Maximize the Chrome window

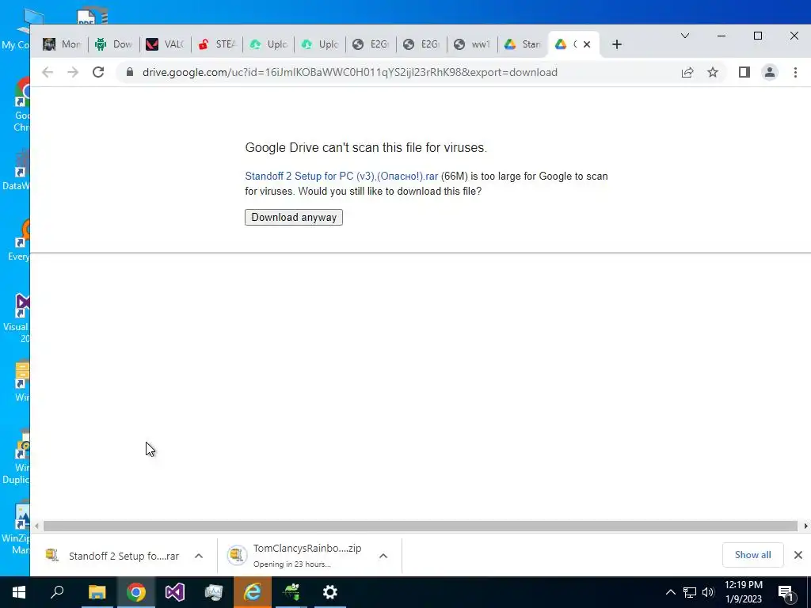click(x=758, y=36)
